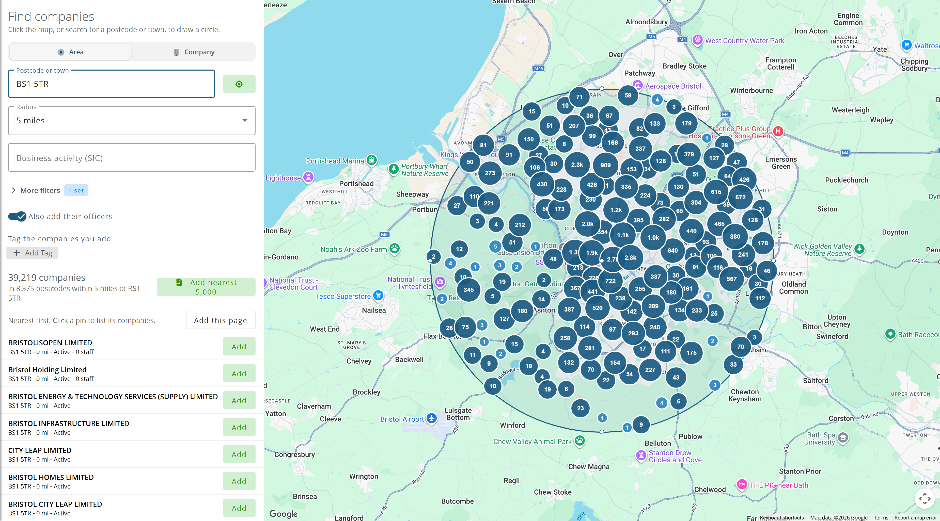Click the Postcode or town input field
This screenshot has width=940, height=521.
coord(111,84)
